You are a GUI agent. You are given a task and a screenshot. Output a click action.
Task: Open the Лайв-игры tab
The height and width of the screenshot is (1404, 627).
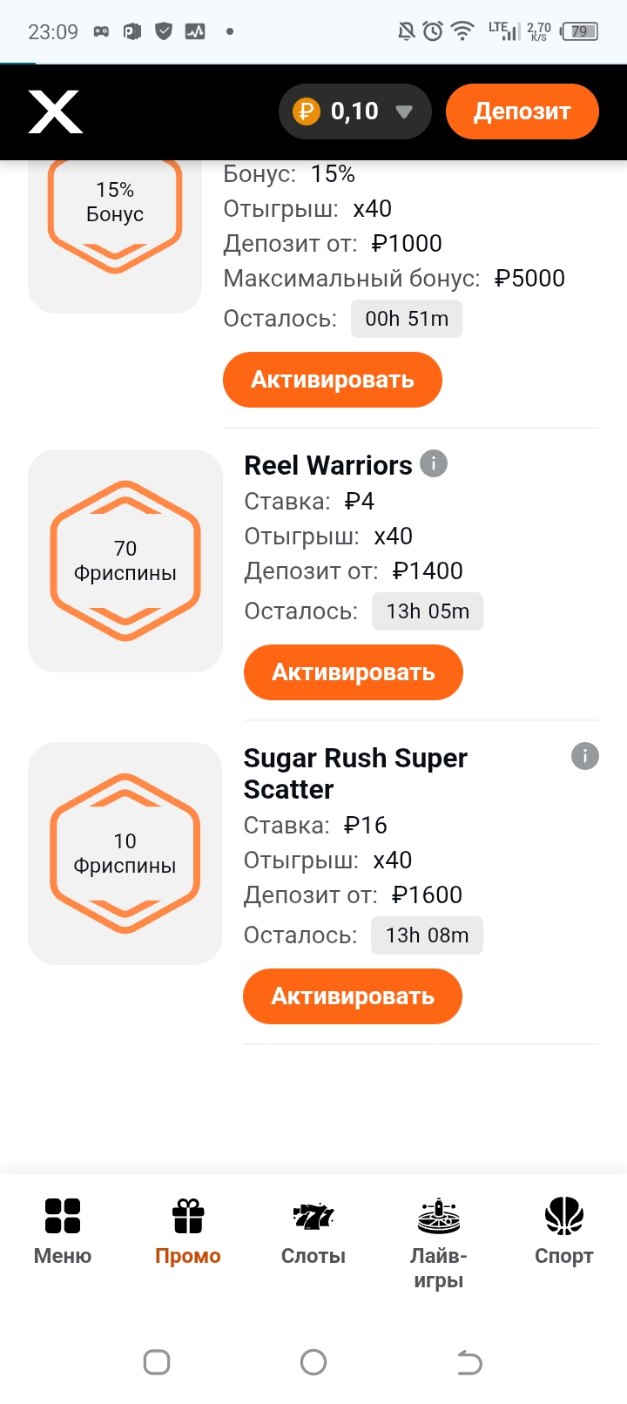click(439, 1241)
